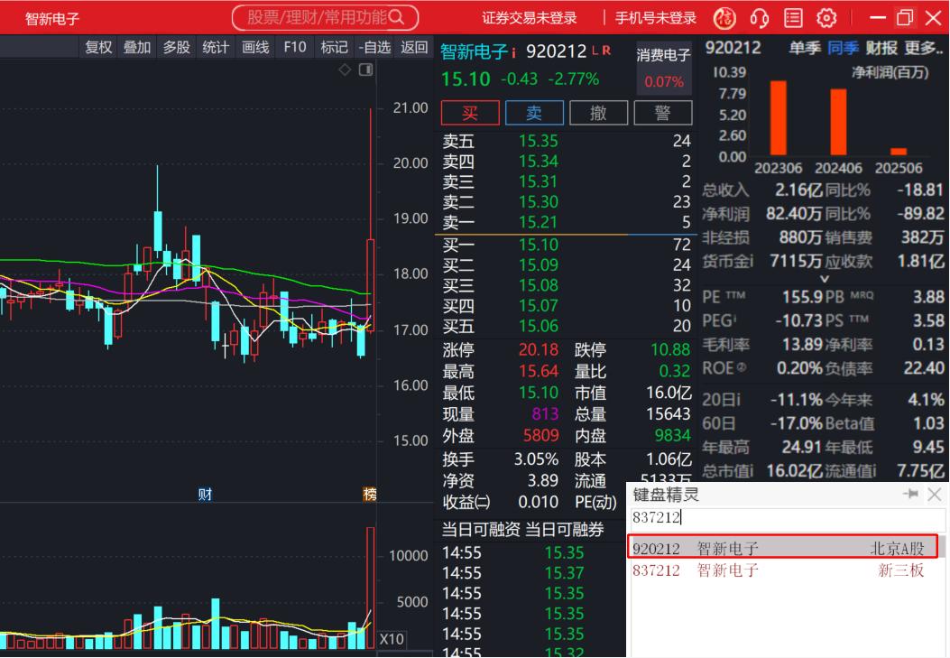The height and width of the screenshot is (658, 950).
Task: Expand financial data with the chevron below 货币金
Action: 824,279
